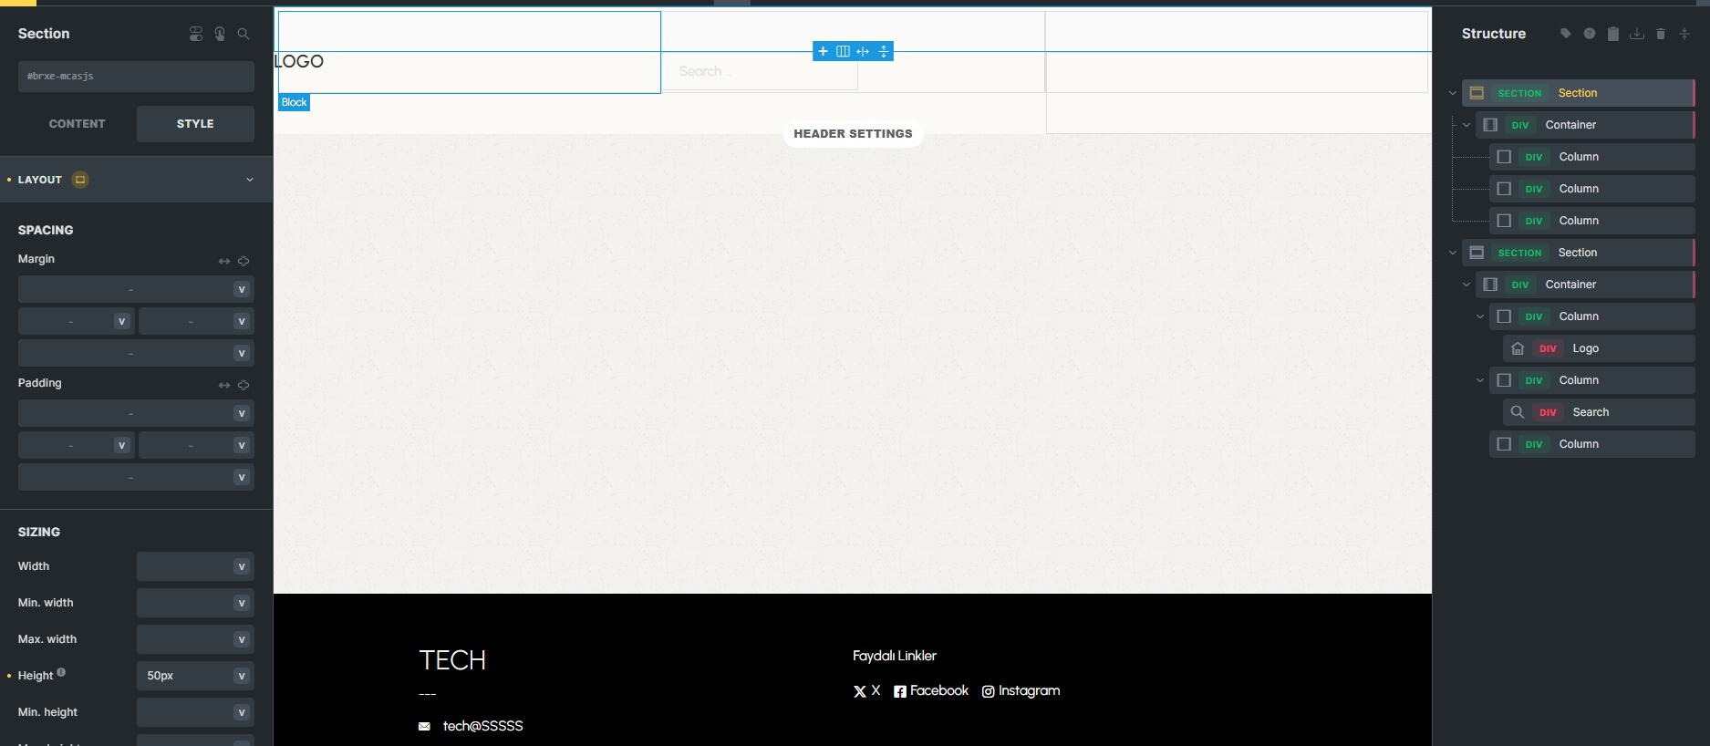Click the download icon in Structure header
1710x746 pixels.
[x=1637, y=34]
